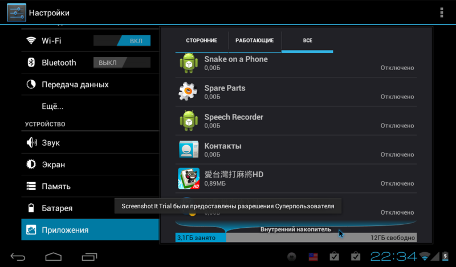
Task: Click the Bluetooth icon in sidebar
Action: (x=31, y=63)
